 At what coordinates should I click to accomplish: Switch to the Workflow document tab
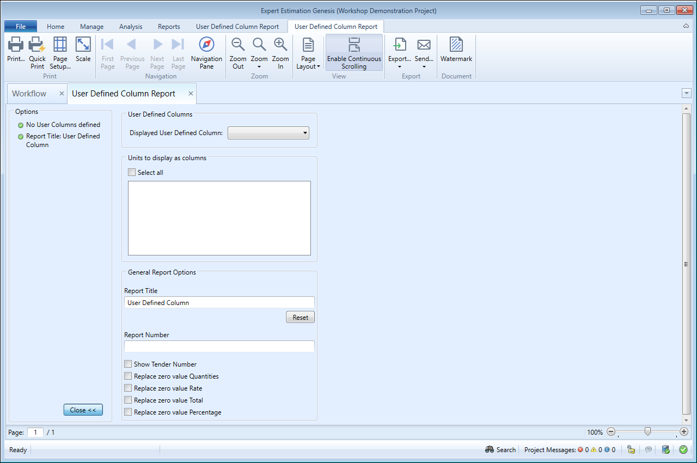[29, 94]
